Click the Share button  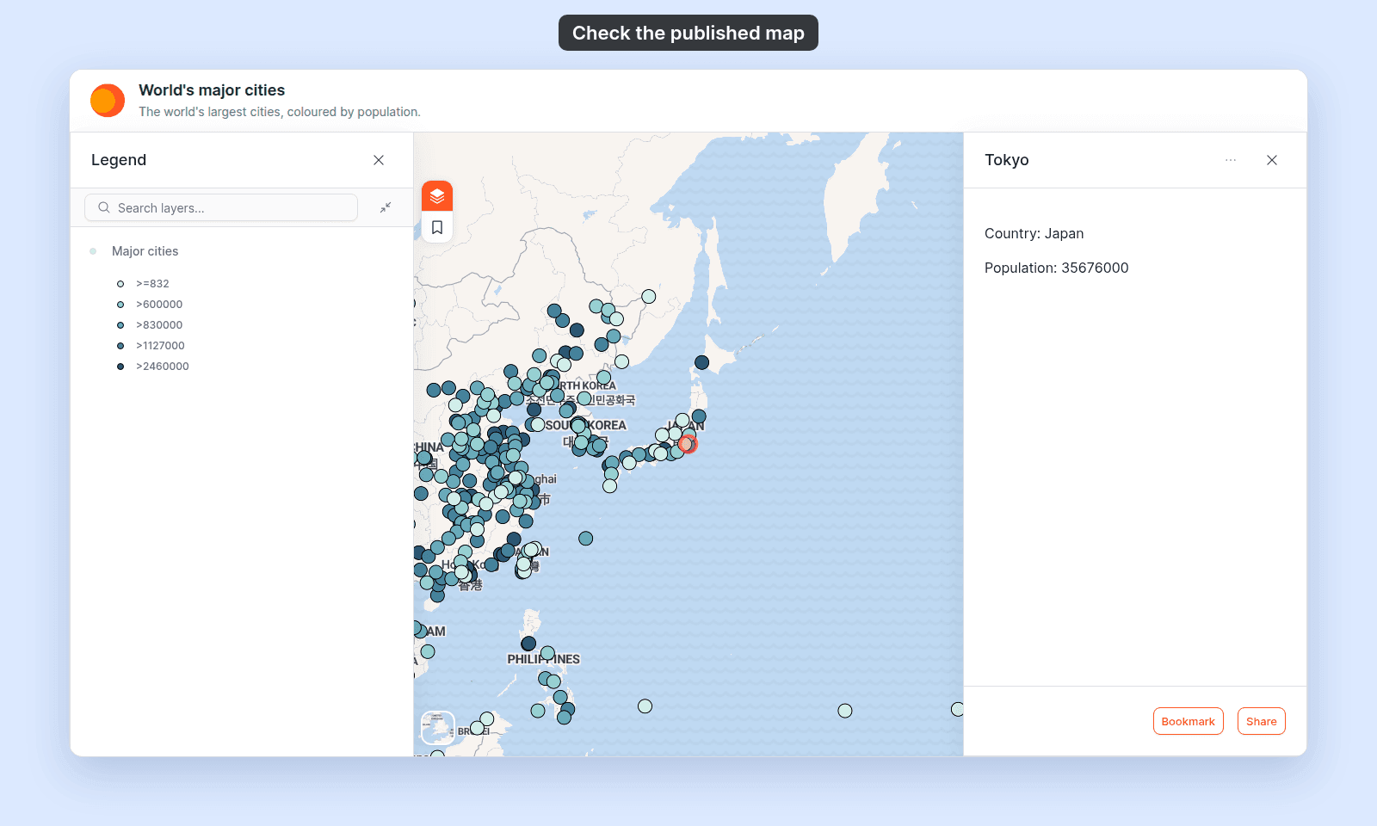coord(1262,721)
